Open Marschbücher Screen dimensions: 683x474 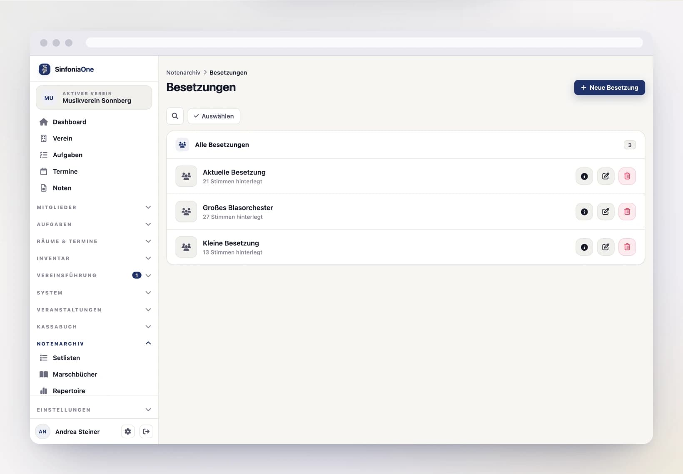[94, 374]
